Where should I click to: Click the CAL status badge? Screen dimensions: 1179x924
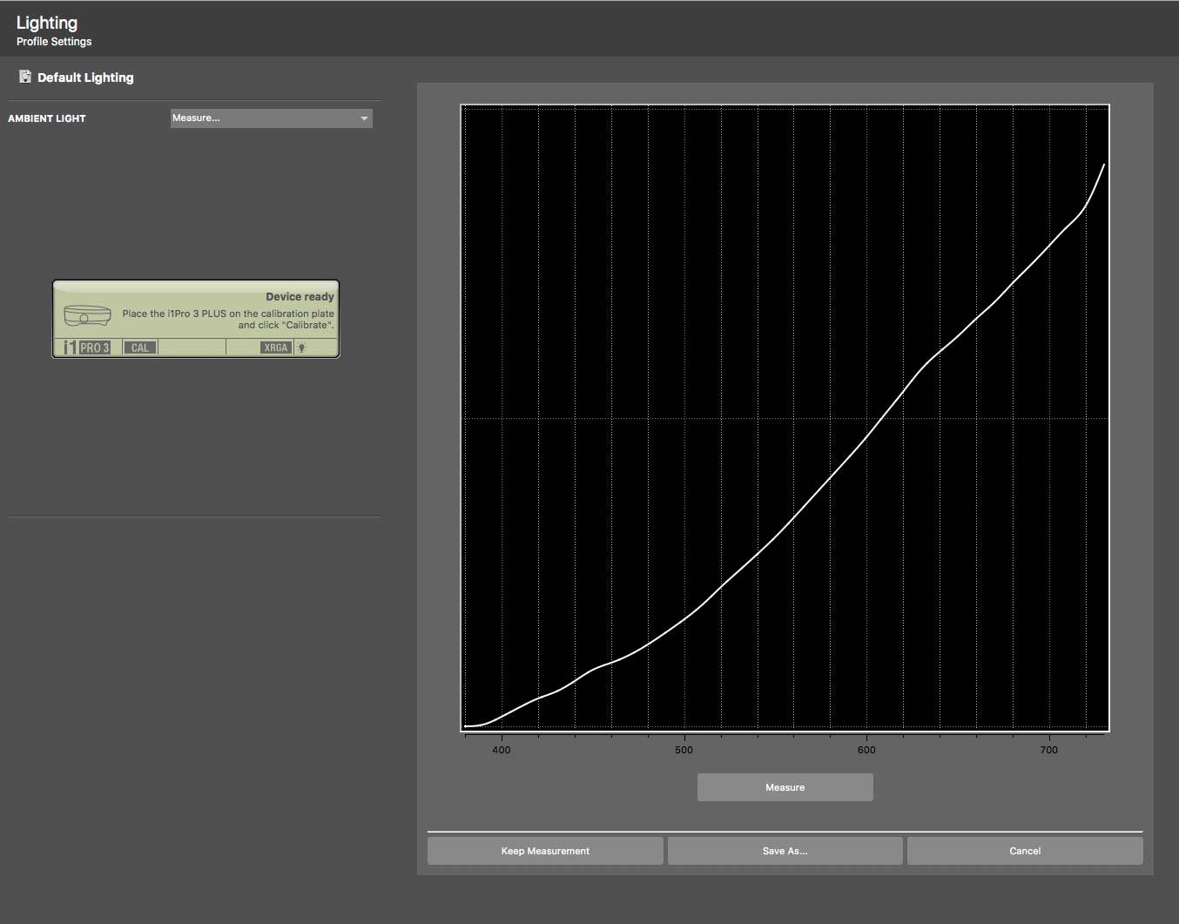tap(139, 347)
